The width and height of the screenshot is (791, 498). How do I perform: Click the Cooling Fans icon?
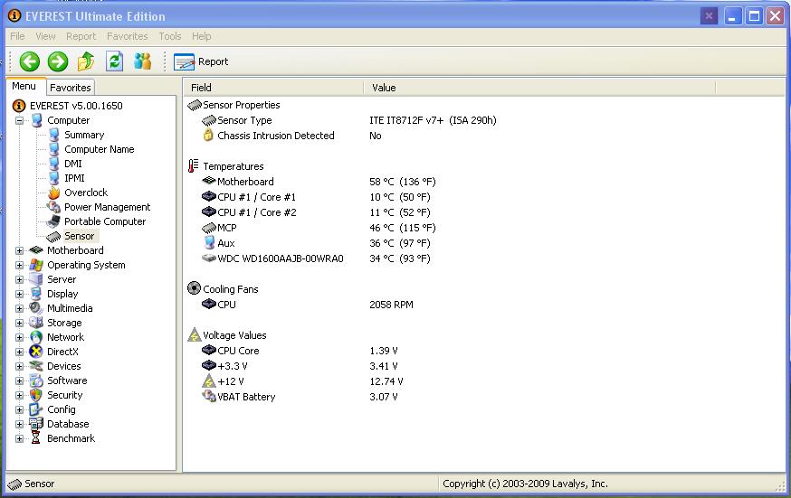194,288
